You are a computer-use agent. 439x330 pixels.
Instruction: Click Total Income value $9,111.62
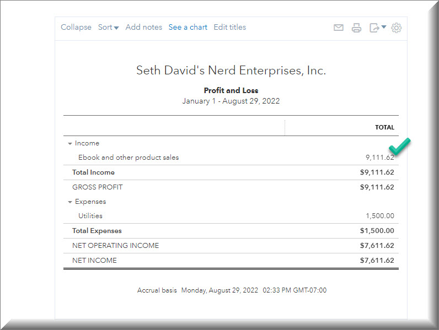pos(377,172)
